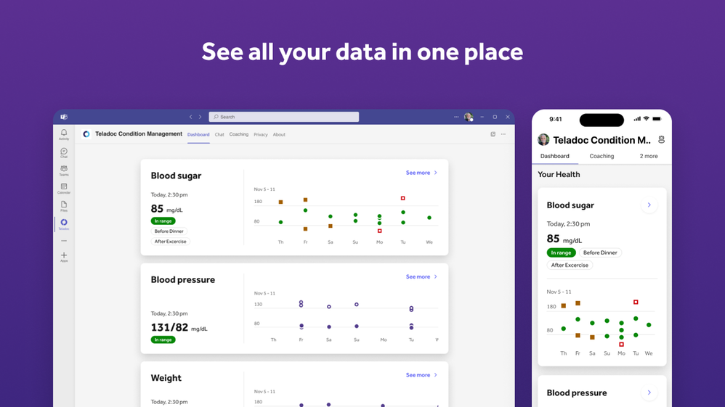This screenshot has height=407, width=725.
Task: Click In range badge on Blood sugar desktop card
Action: tap(163, 221)
